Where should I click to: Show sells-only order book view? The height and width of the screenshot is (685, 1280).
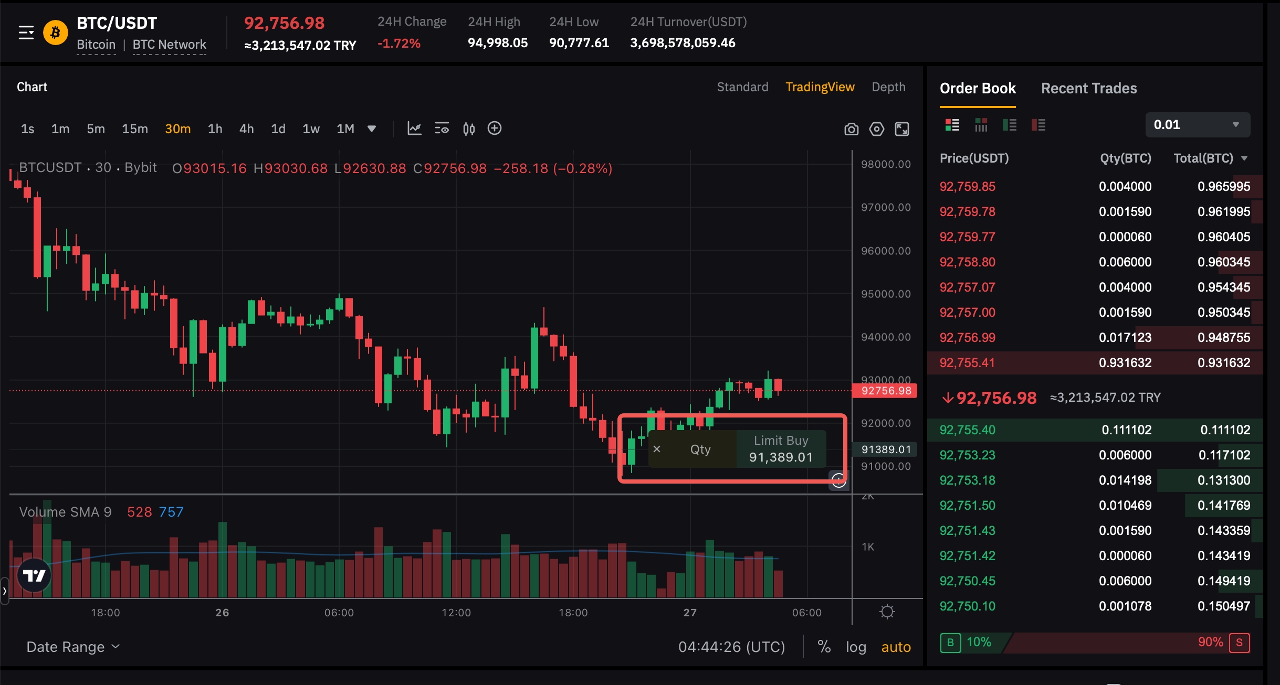[x=1038, y=125]
